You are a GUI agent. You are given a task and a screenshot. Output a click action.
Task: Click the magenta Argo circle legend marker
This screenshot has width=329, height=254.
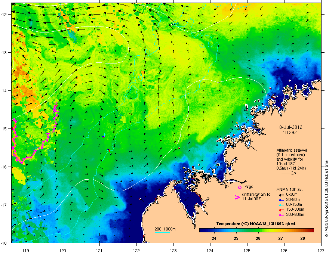[240, 187]
